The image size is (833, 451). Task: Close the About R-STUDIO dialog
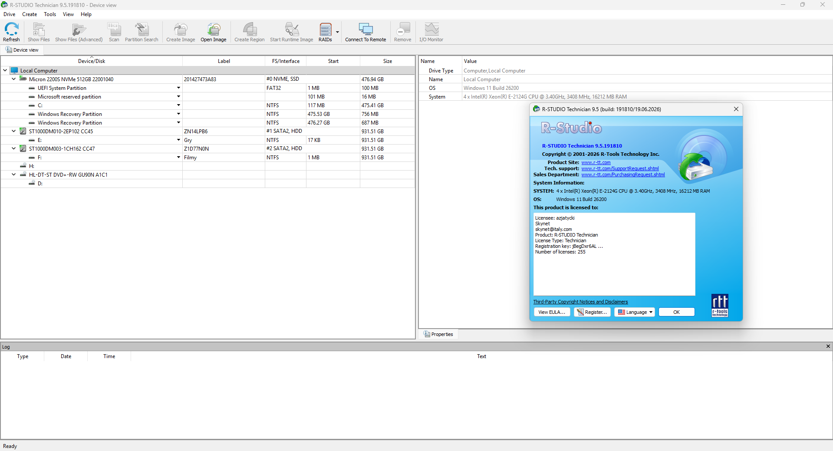point(736,109)
